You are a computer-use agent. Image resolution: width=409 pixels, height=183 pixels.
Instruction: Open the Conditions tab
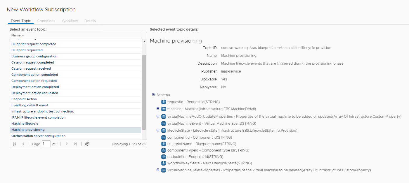[x=46, y=21]
